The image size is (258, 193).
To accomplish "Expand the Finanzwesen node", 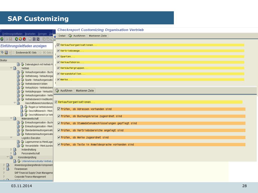I will [4, 169].
